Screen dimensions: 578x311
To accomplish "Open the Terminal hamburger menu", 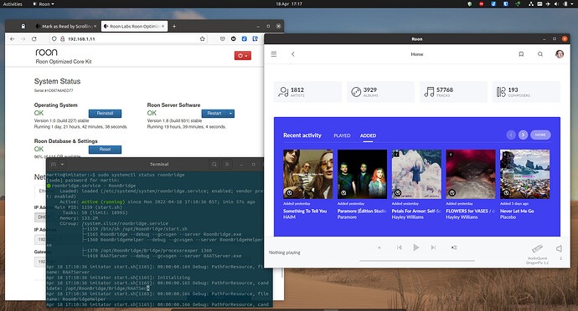I will 228,164.
